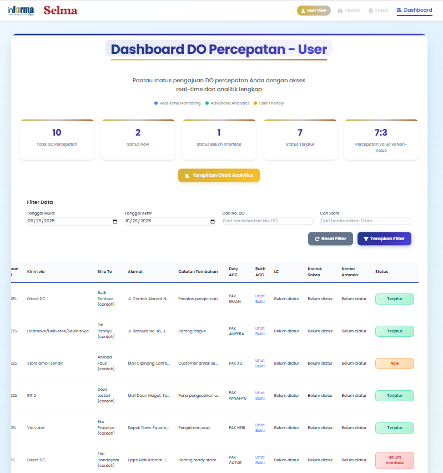The width and height of the screenshot is (443, 473).
Task: Click the Status column header
Action: click(x=381, y=271)
